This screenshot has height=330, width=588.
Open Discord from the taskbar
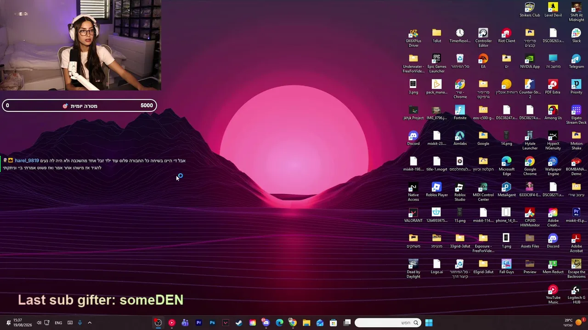266,323
